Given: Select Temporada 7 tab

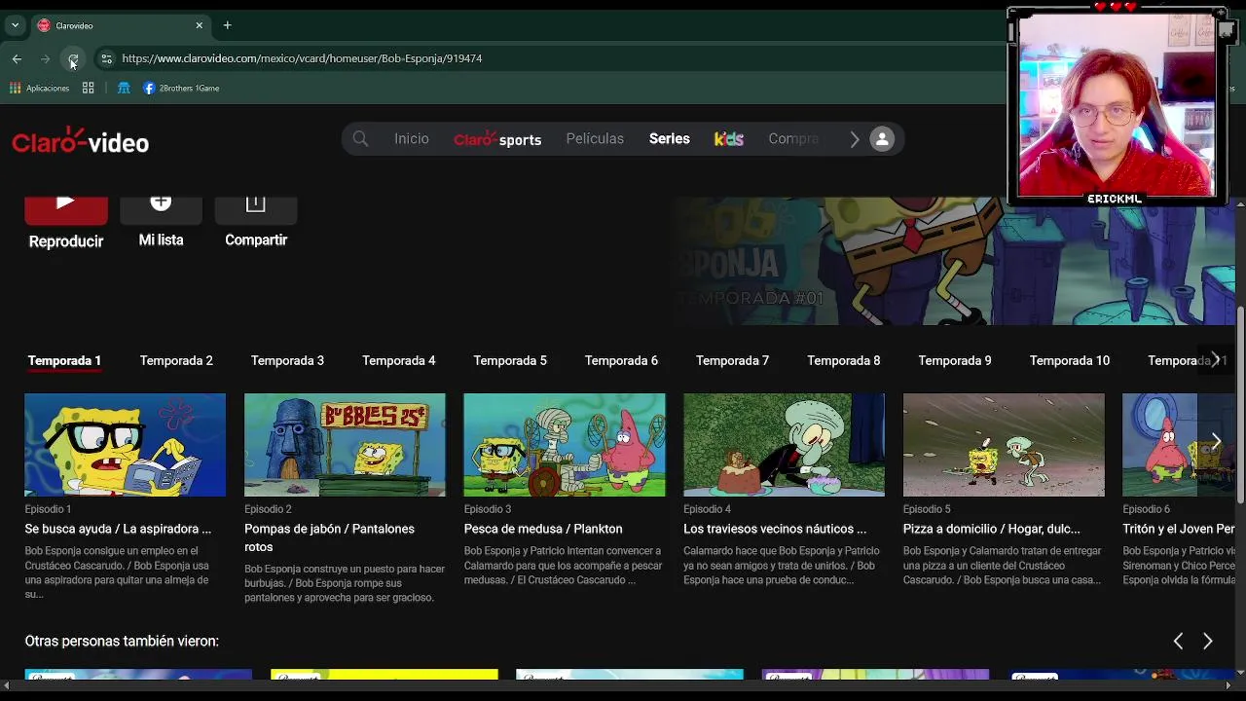Looking at the screenshot, I should pos(732,360).
